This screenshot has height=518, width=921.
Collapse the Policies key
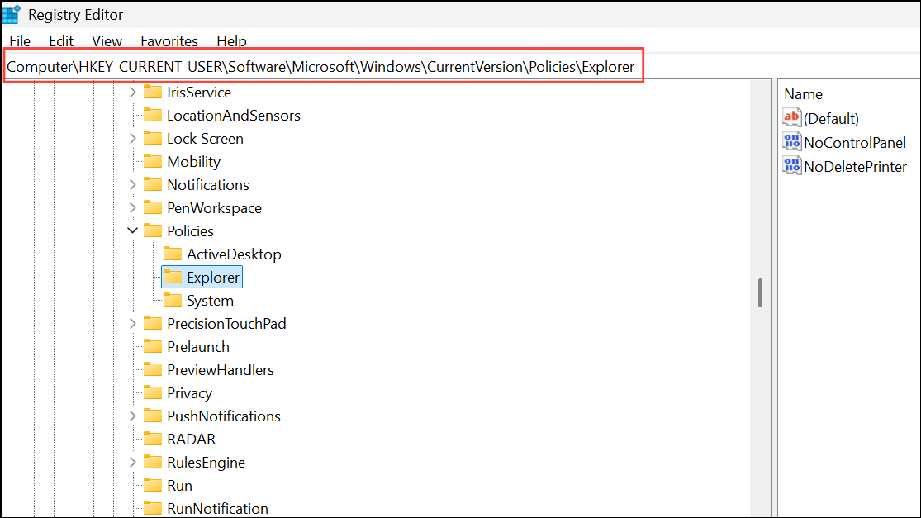pos(133,230)
